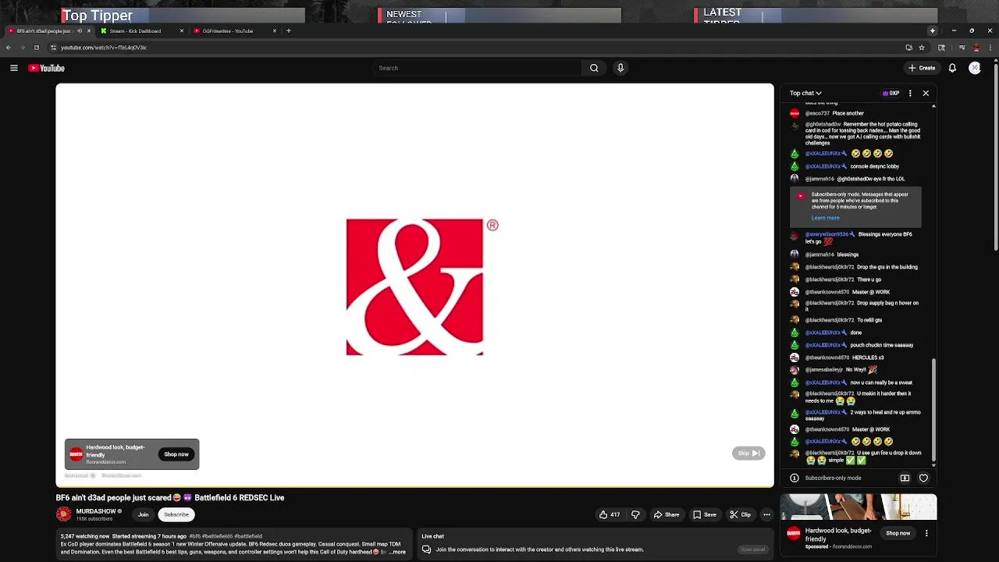Click chat message 'pouch chuckn time saaaaay'

[x=882, y=345]
